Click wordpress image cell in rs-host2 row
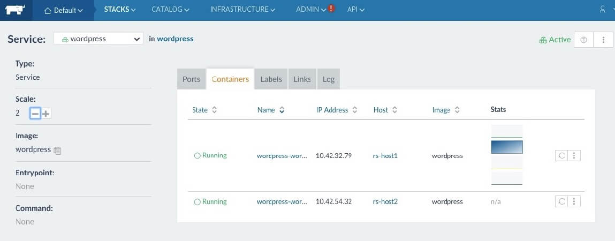 447,201
